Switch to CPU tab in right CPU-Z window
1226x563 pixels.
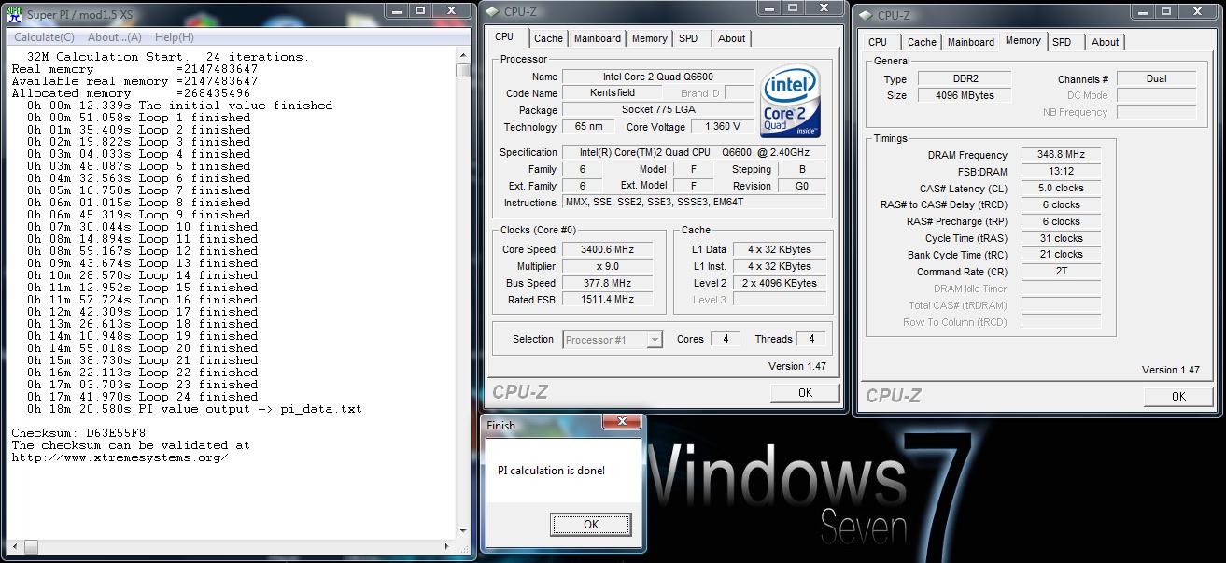878,42
